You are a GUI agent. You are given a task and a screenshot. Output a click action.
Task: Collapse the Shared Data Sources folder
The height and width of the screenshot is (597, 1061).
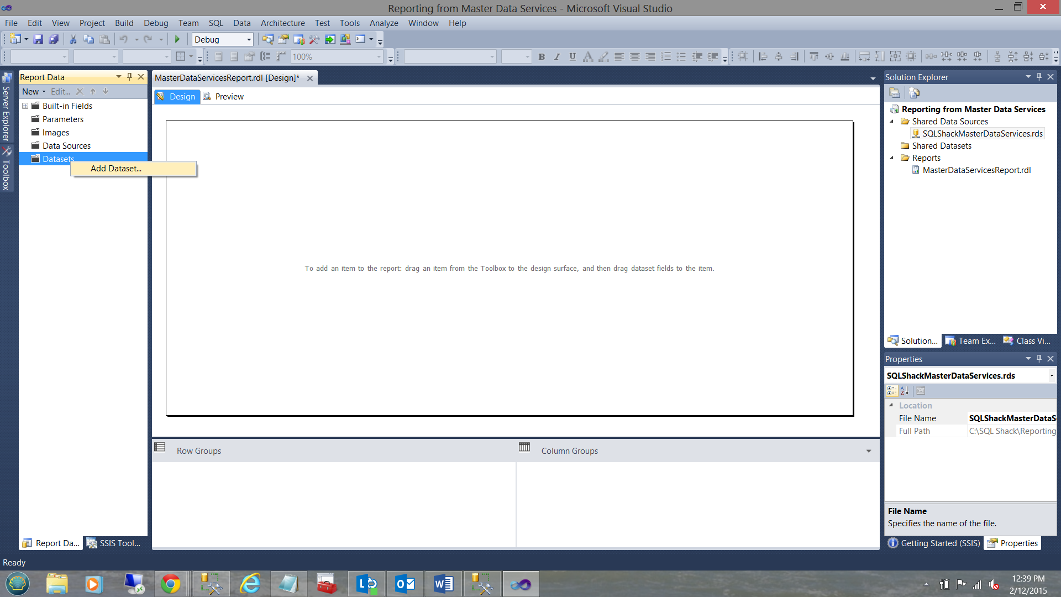pos(891,122)
